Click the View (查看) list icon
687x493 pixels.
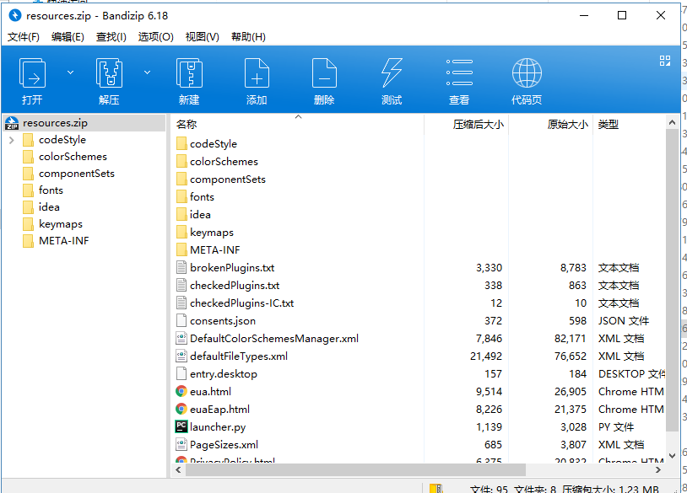[x=459, y=72]
